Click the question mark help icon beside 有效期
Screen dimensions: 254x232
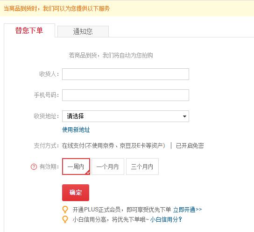point(34,167)
